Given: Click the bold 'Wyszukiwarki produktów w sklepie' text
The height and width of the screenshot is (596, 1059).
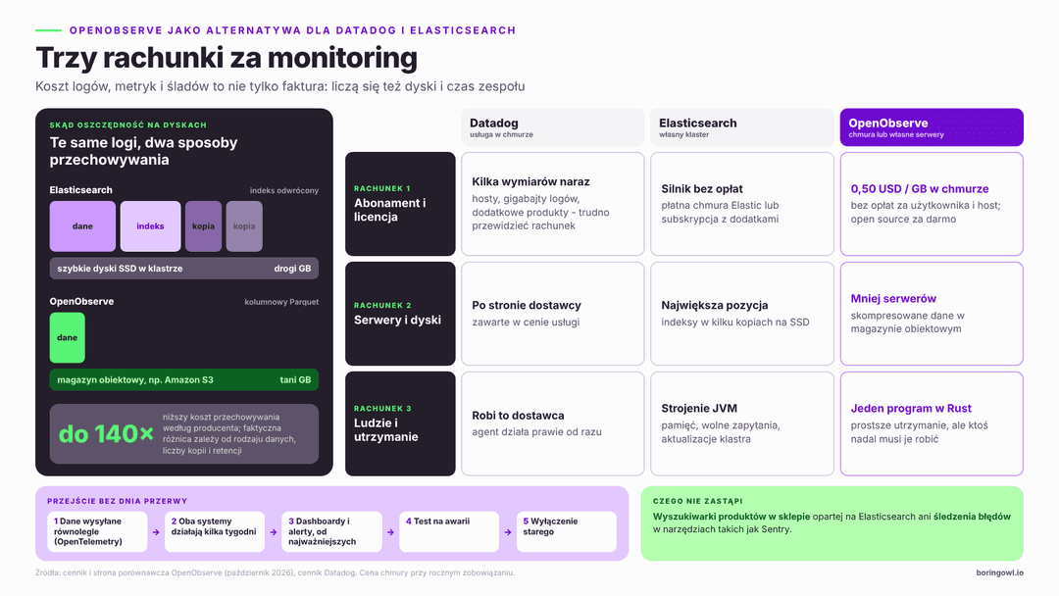Looking at the screenshot, I should click(731, 517).
